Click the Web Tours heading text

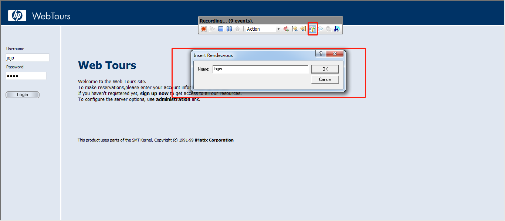click(x=107, y=65)
